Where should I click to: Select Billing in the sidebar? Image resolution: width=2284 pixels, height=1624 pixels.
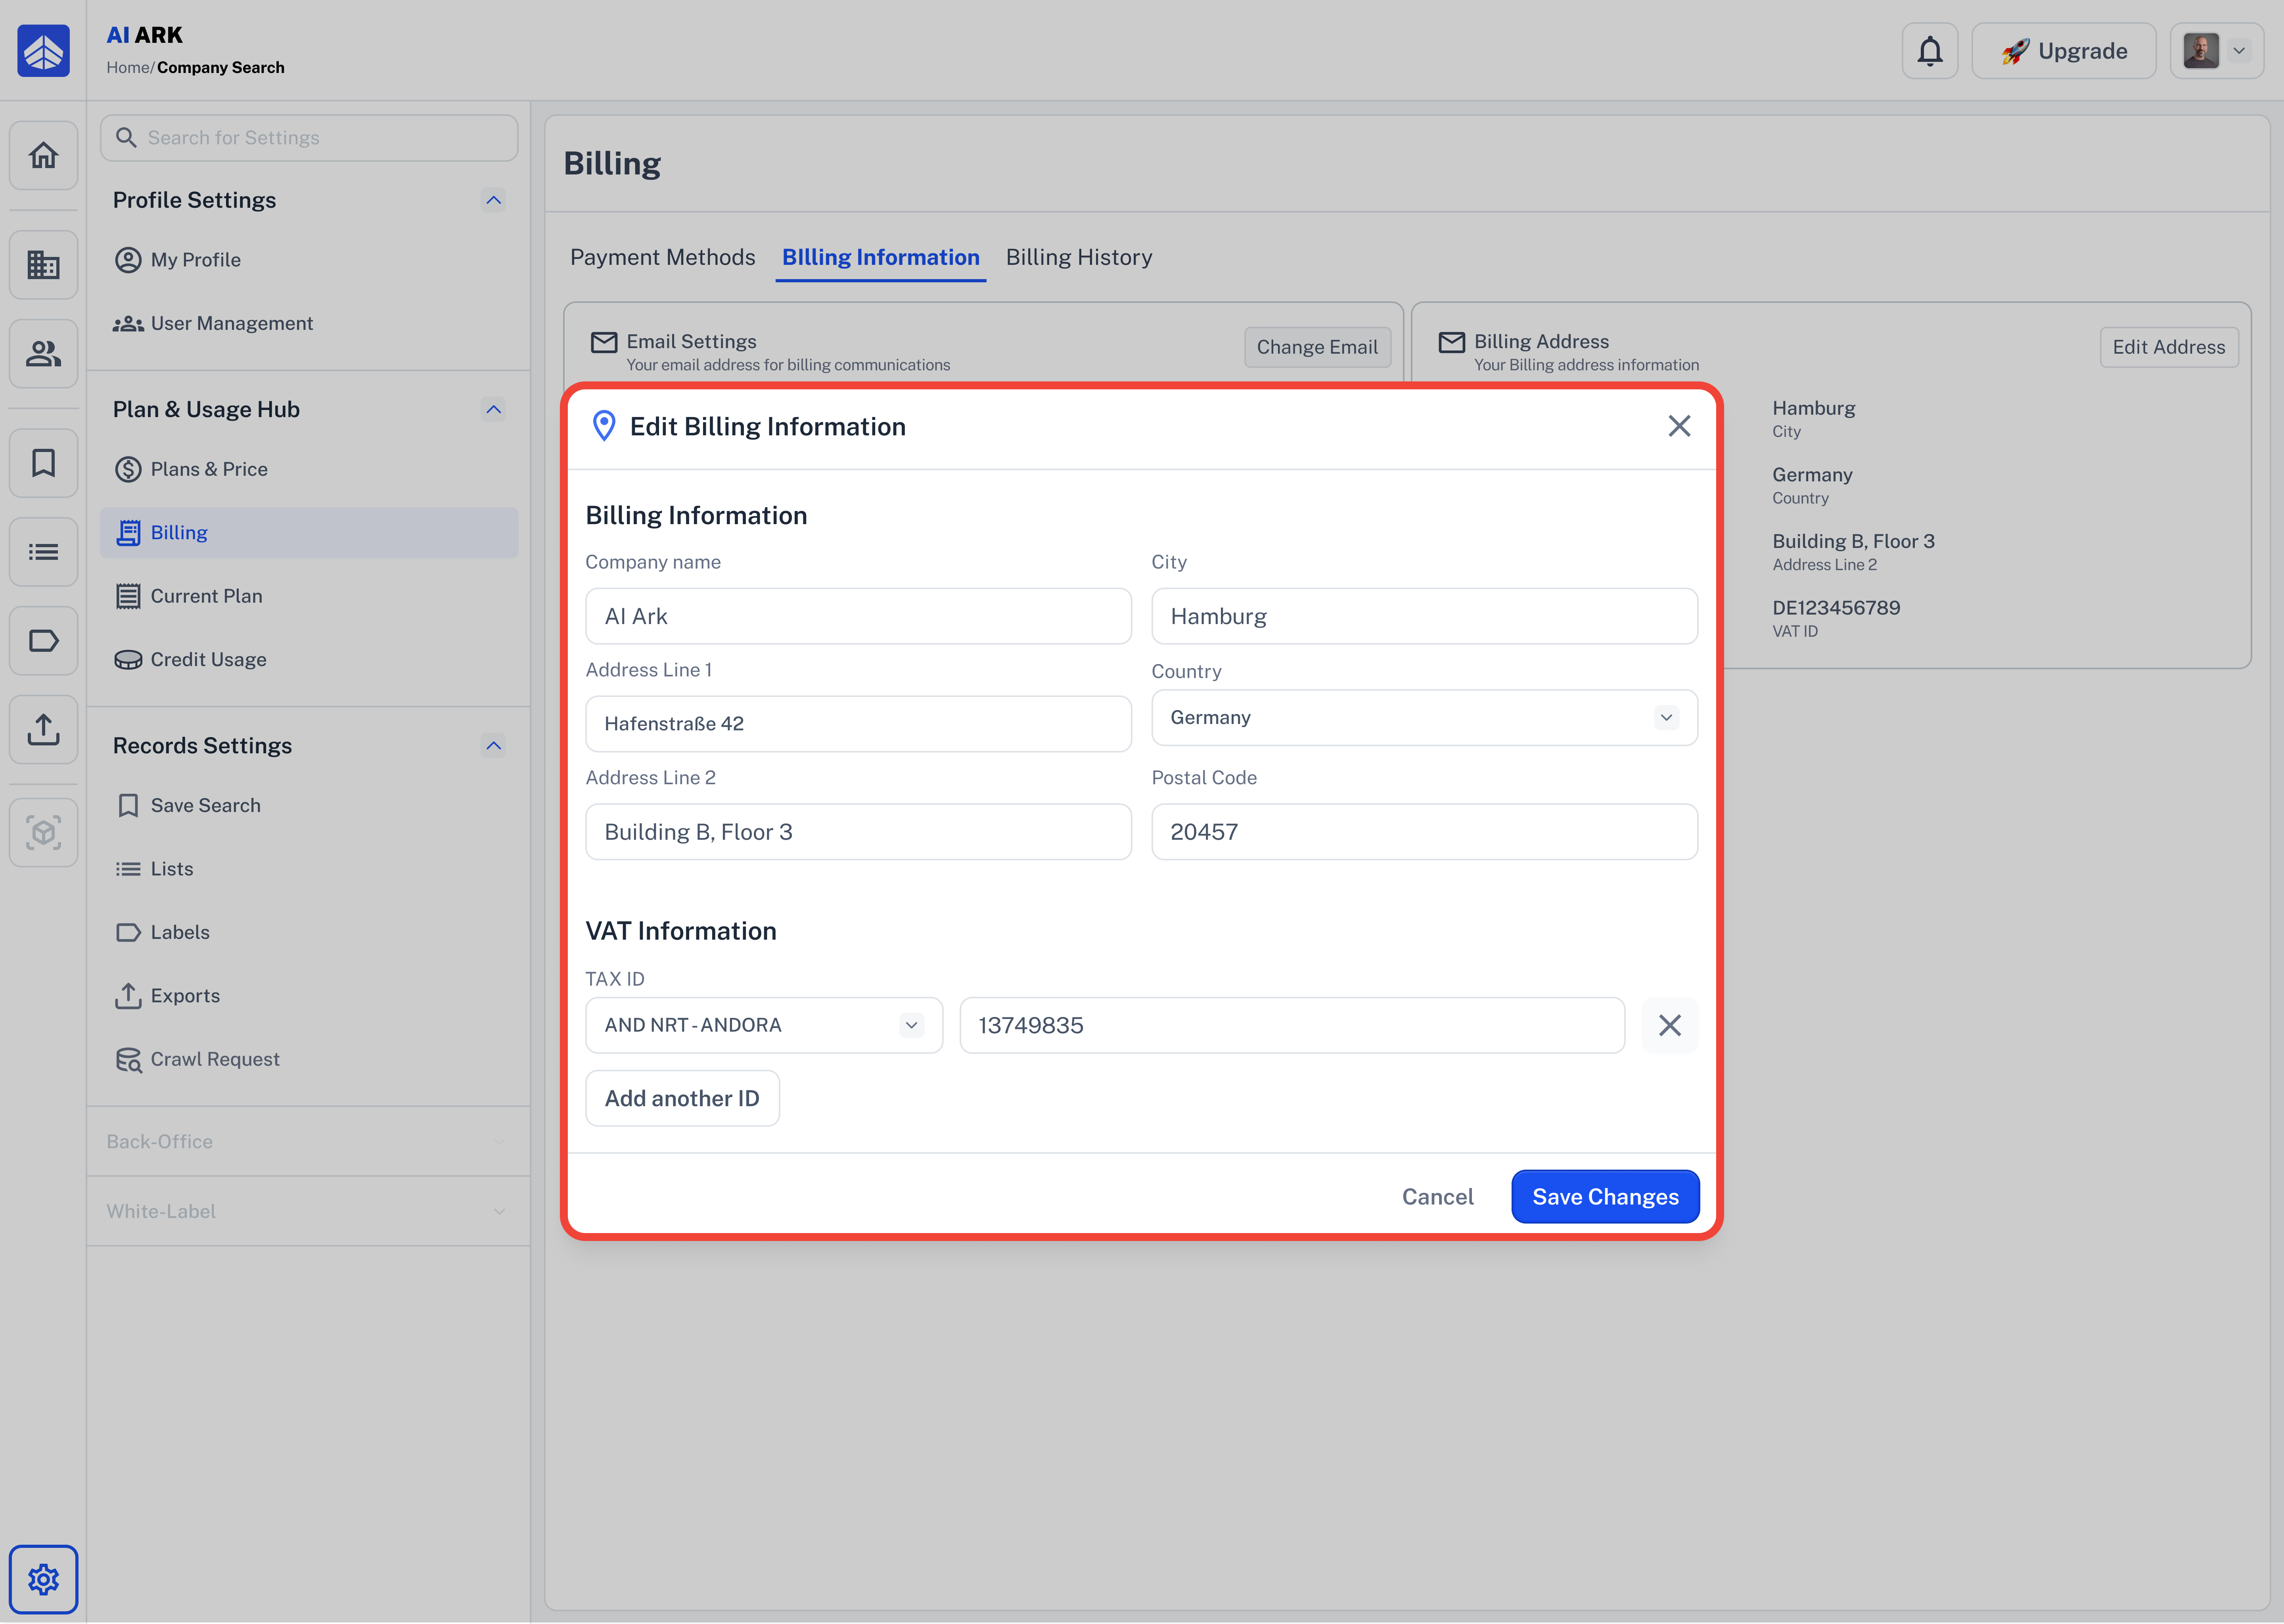309,532
